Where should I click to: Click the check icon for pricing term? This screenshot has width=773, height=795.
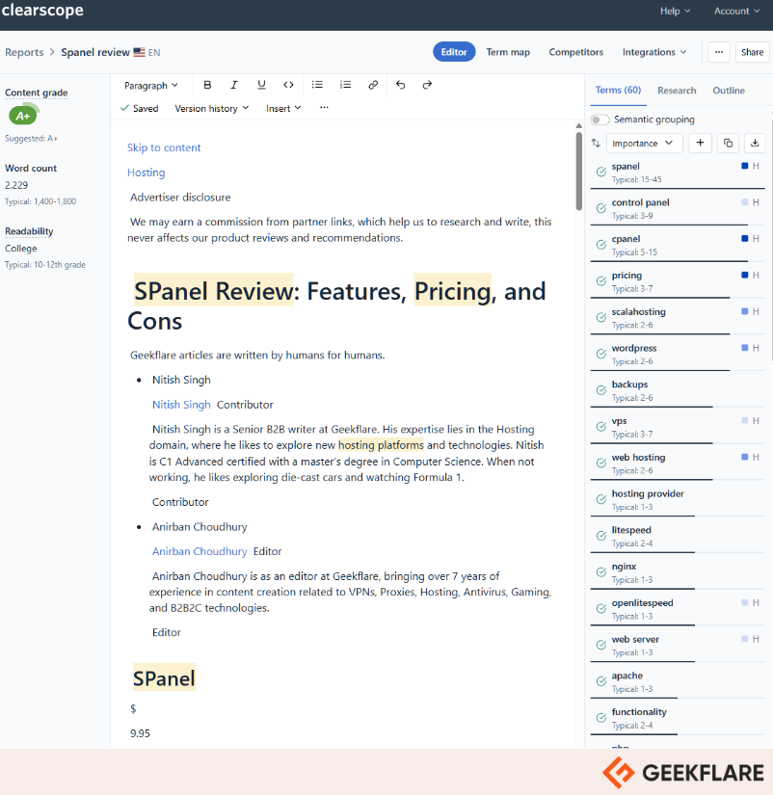coord(601,281)
